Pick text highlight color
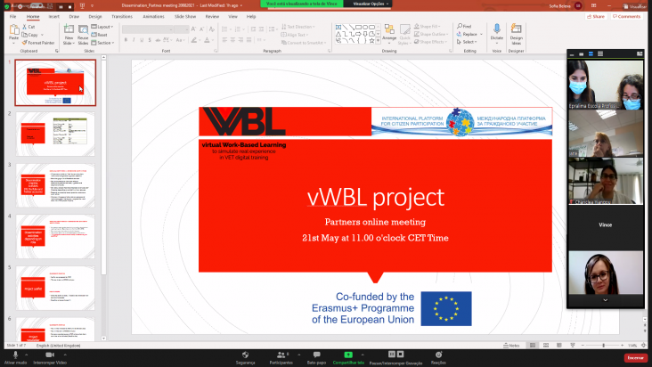 [194, 40]
